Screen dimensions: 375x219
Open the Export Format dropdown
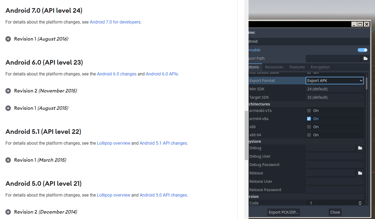[x=335, y=81]
